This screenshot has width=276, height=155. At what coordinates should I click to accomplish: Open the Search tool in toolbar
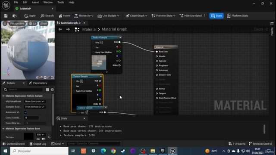[x=47, y=16]
